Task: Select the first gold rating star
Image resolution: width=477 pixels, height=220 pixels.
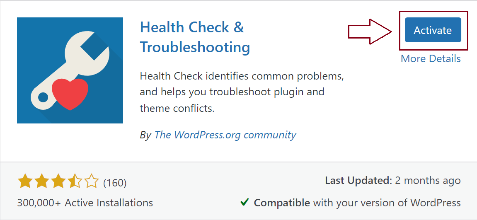Action: point(25,182)
